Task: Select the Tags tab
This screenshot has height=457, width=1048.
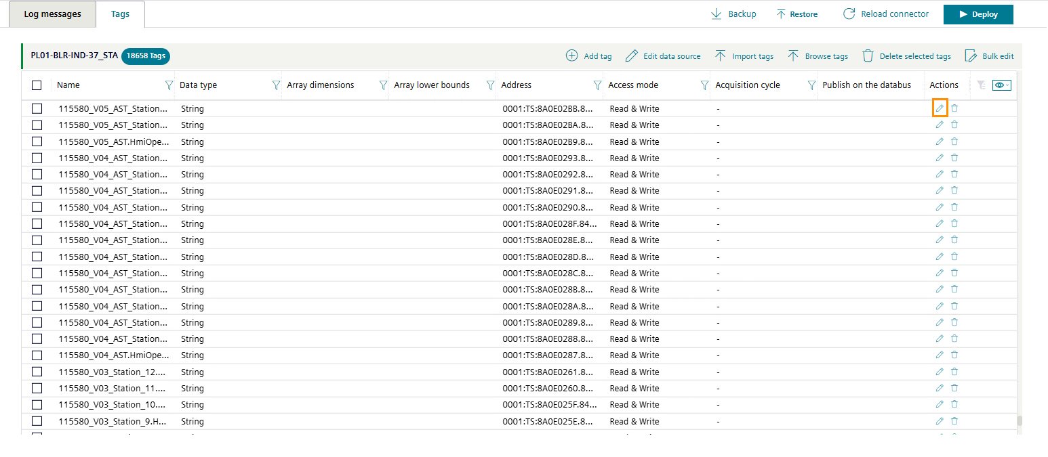Action: 120,14
